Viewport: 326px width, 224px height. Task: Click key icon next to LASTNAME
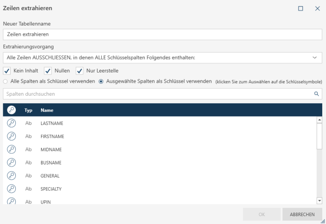[12, 123]
